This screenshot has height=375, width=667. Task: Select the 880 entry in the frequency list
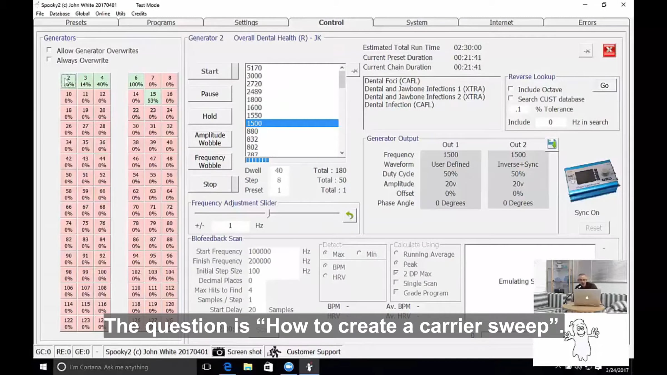292,131
